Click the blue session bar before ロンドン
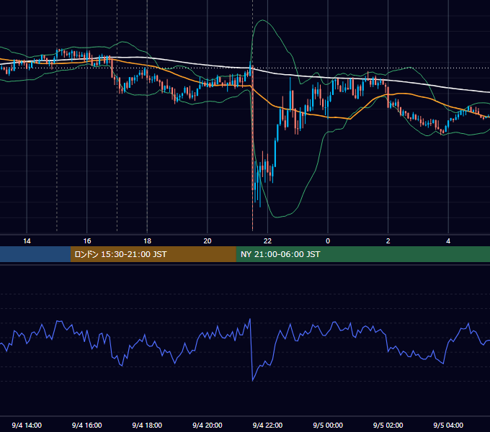 35,254
